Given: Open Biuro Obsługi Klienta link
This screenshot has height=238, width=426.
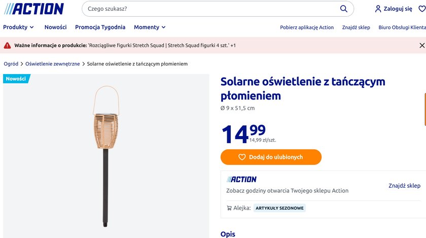Looking at the screenshot, I should click(402, 27).
